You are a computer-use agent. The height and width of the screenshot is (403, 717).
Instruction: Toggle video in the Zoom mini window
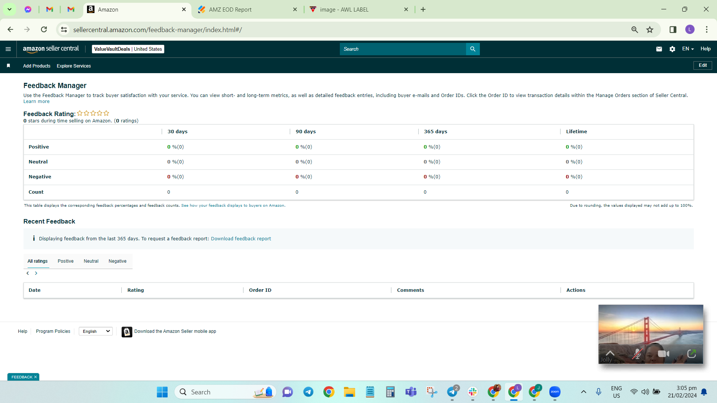tap(663, 354)
